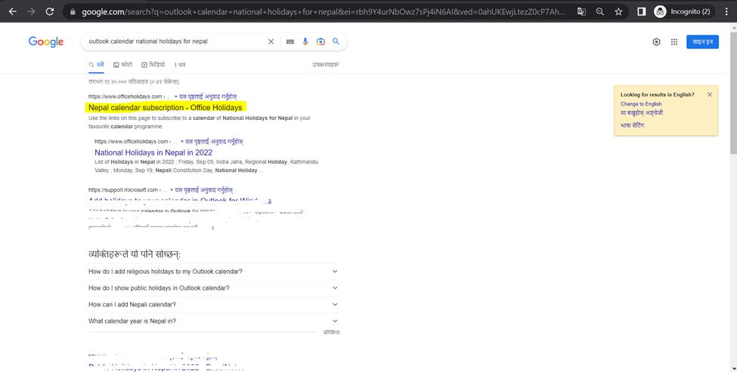Expand 'How can I add Nepali calendar?' question

214,304
